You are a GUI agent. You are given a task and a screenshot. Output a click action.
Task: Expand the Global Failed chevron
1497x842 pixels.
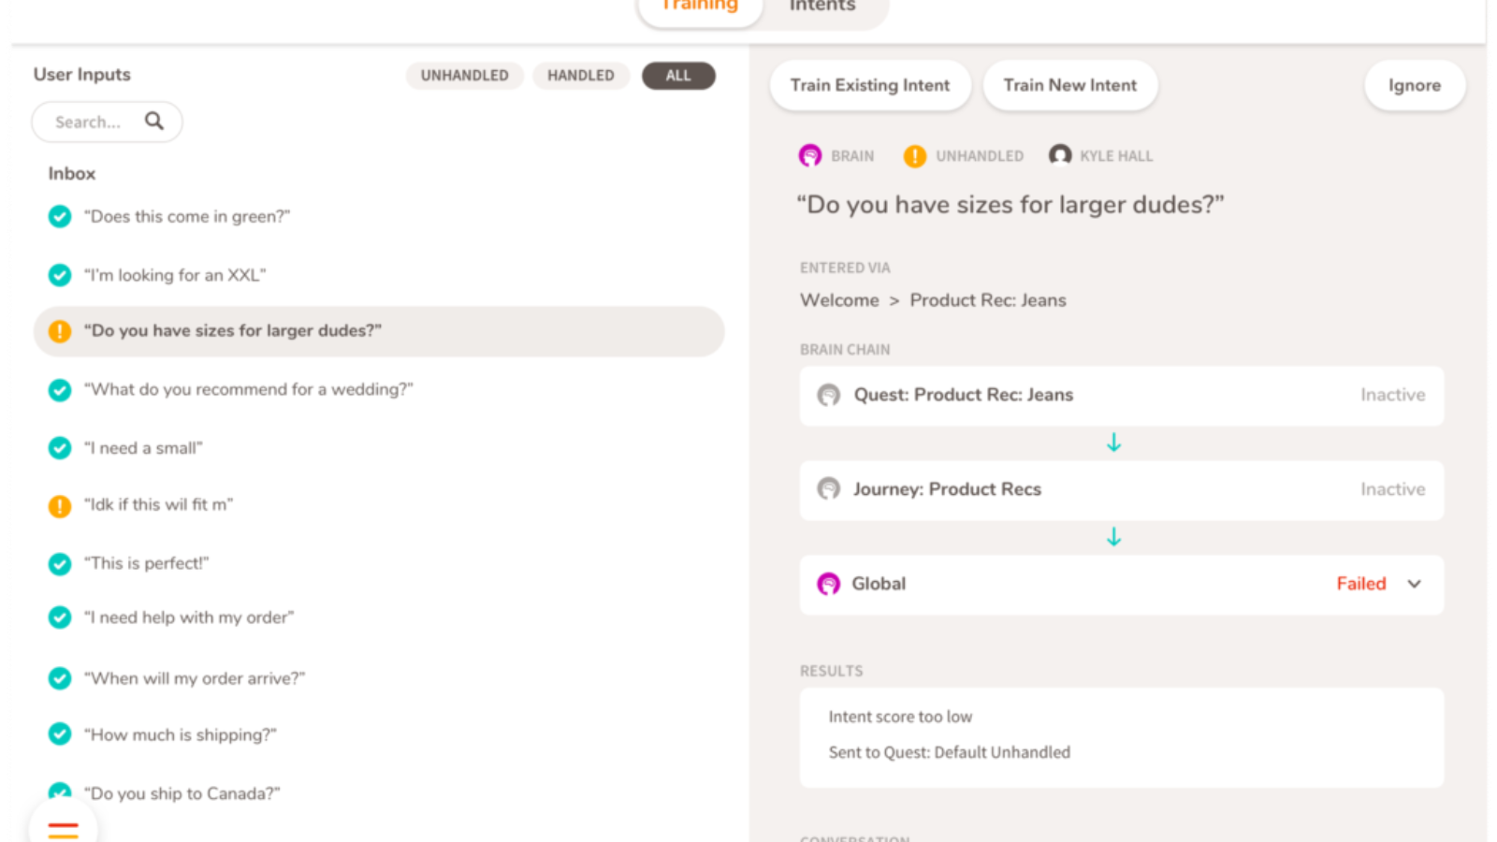point(1414,584)
